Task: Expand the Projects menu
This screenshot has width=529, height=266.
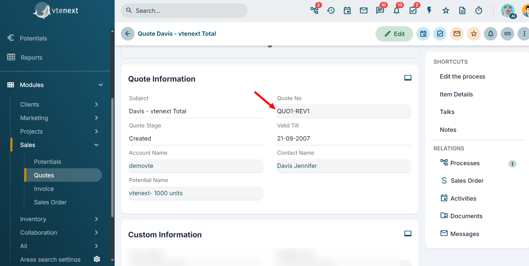Action: point(59,131)
